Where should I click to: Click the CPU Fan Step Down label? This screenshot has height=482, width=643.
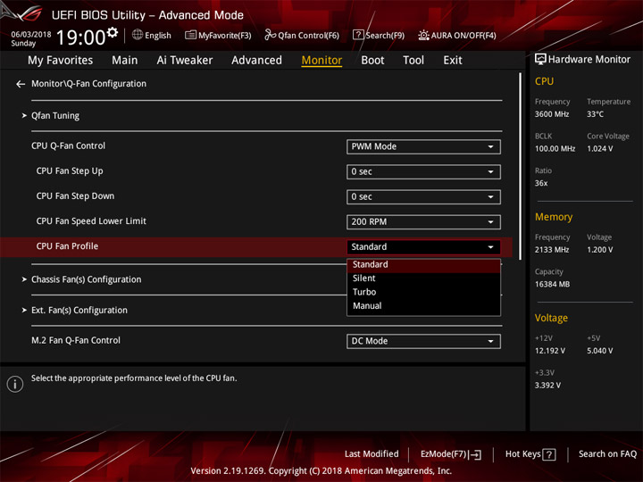coord(75,195)
